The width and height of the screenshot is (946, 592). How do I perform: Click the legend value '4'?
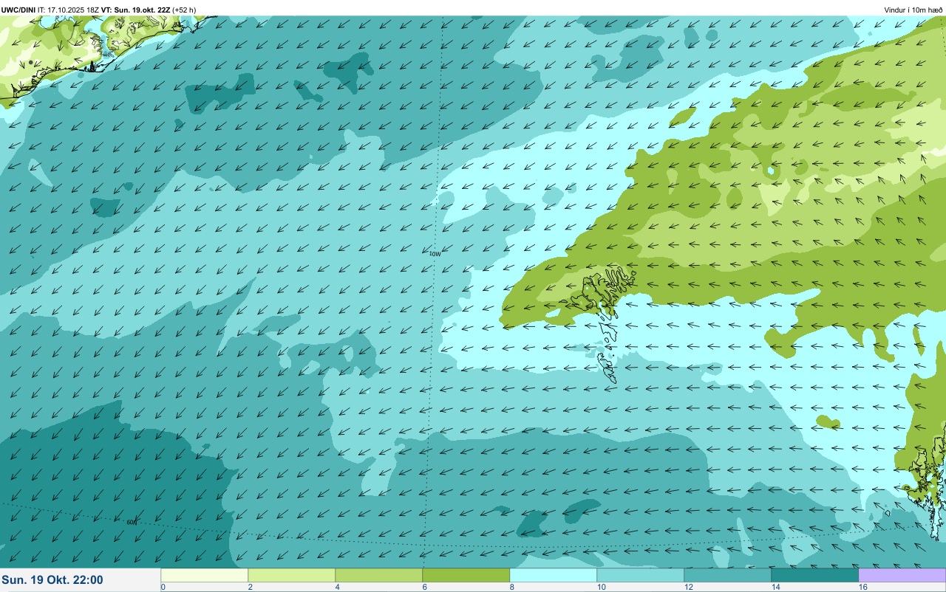[x=338, y=587]
